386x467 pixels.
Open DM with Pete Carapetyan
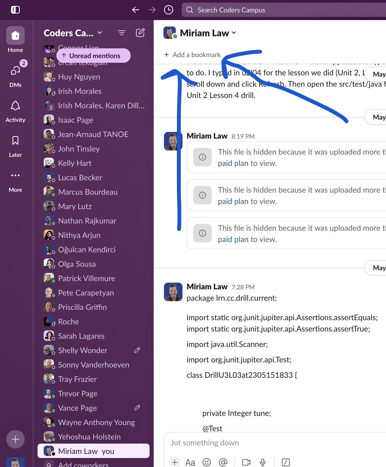point(94,293)
